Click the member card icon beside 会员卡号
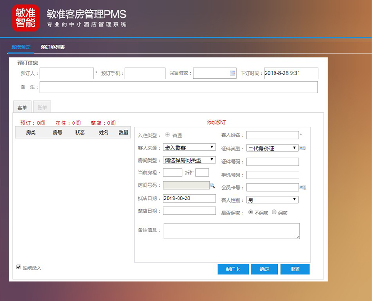The height and width of the screenshot is (301, 372). click(x=303, y=188)
